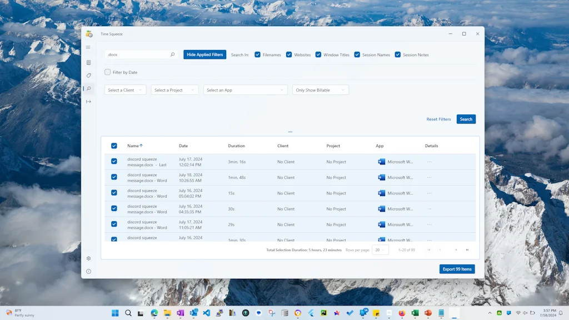Open details ellipsis for first row
Screen dimensions: 569x320
(x=429, y=162)
